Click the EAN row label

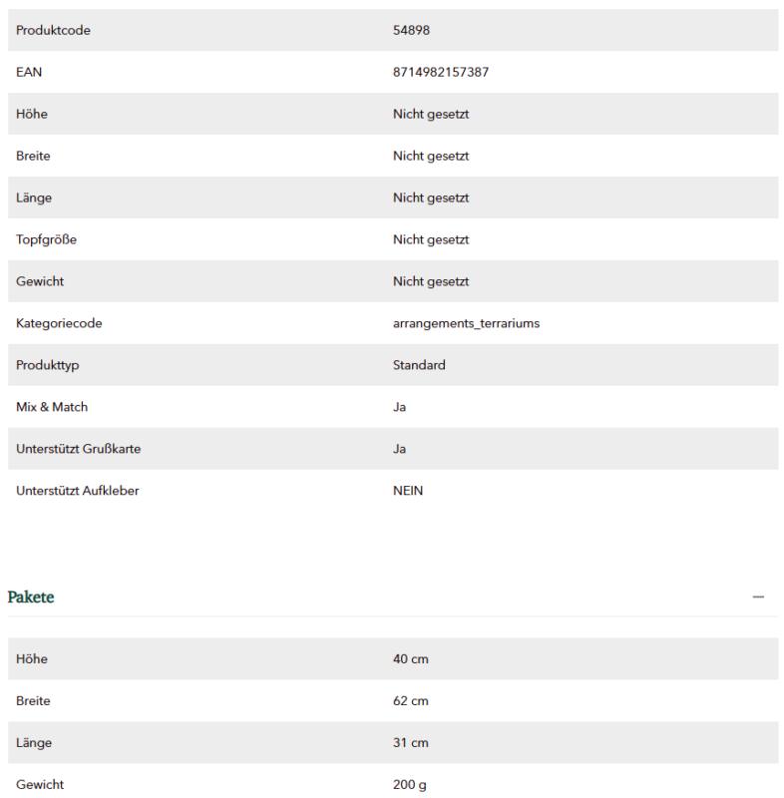29,72
